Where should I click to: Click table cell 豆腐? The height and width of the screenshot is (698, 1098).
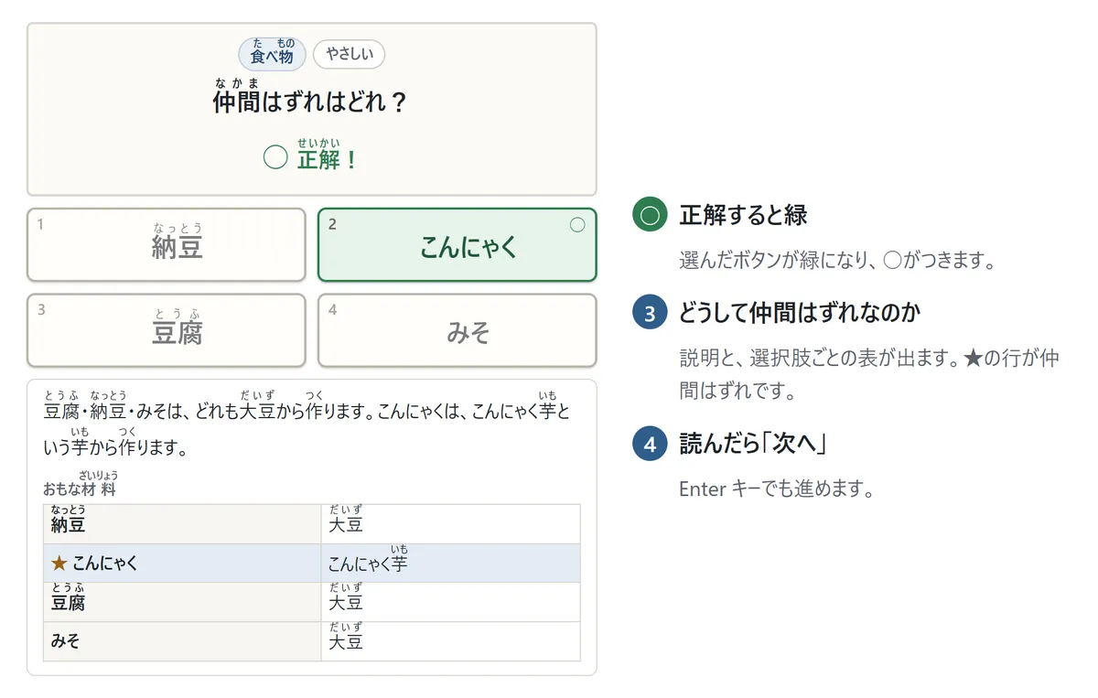point(182,602)
